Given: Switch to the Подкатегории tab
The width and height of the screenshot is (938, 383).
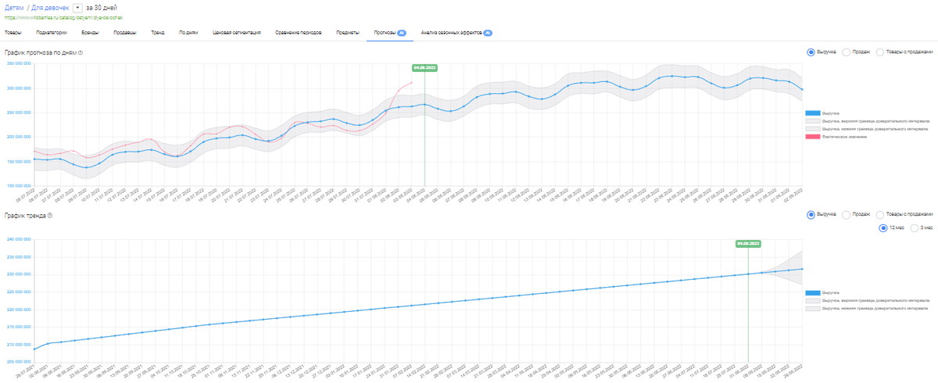Looking at the screenshot, I should click(x=52, y=33).
